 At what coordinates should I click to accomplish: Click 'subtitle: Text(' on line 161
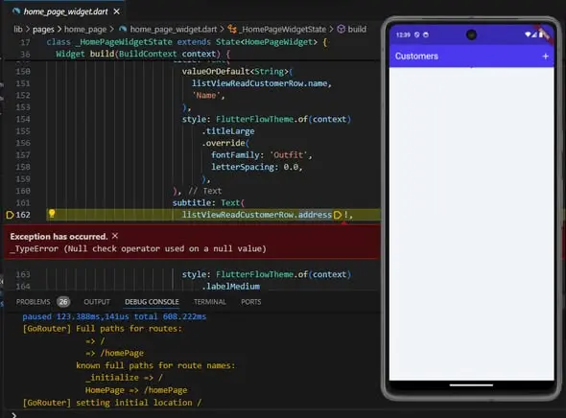click(x=208, y=202)
